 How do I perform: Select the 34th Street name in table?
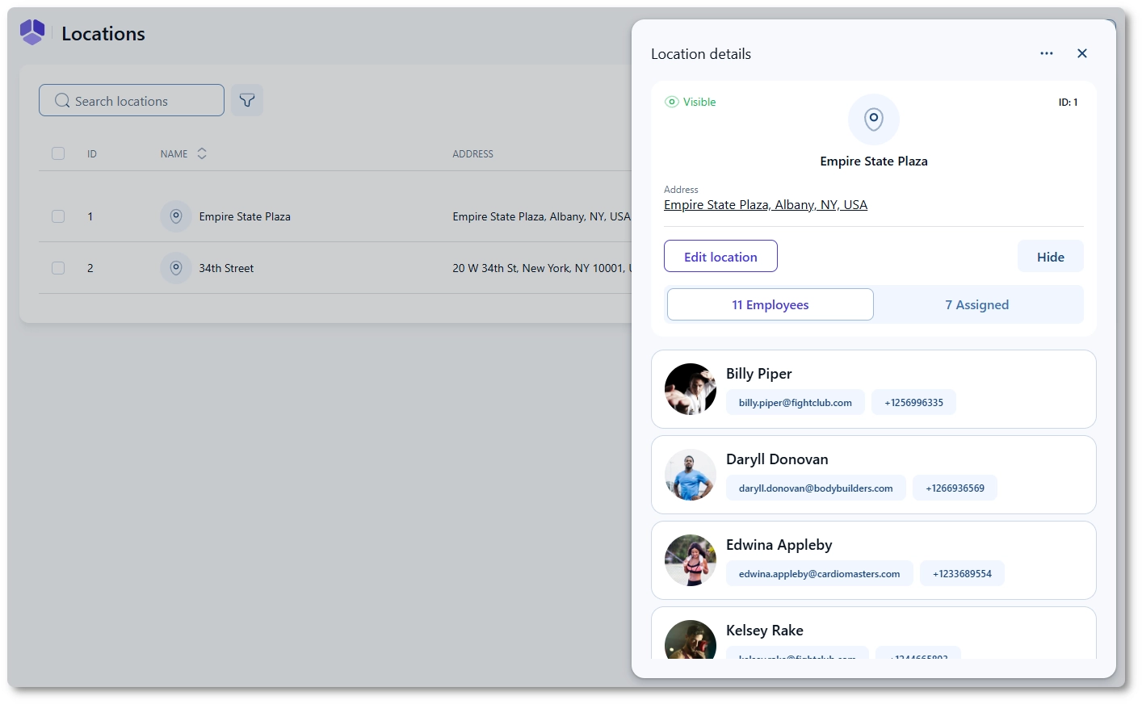point(226,268)
